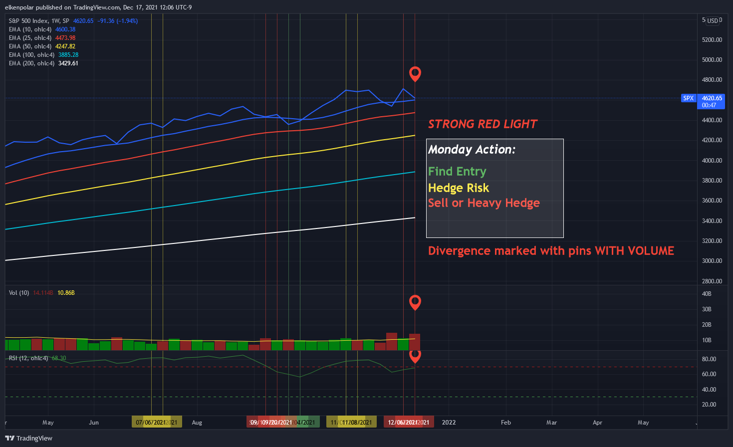Screen dimensions: 733x447
Task: Click the 20.00 RSI axis value
Action: click(709, 405)
